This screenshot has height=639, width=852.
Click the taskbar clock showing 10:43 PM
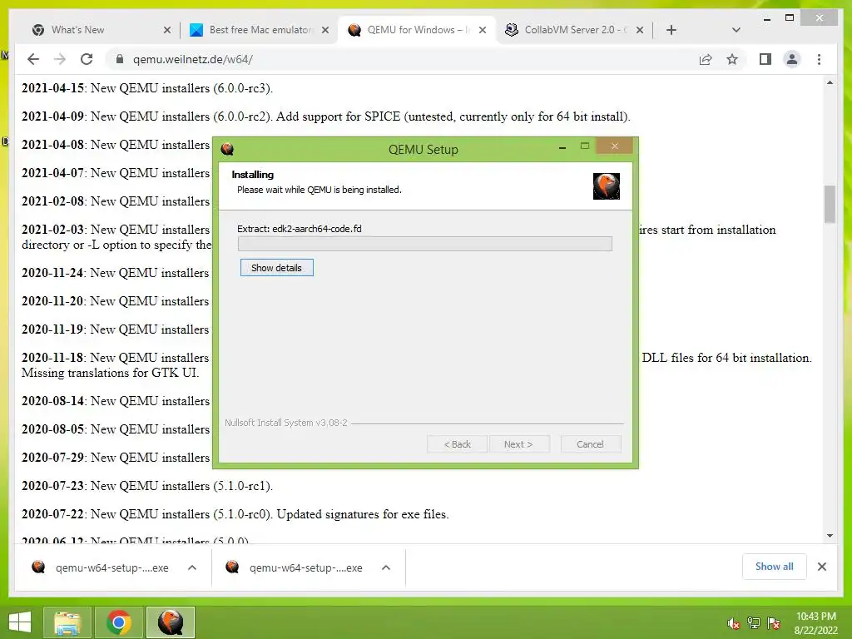(816, 623)
